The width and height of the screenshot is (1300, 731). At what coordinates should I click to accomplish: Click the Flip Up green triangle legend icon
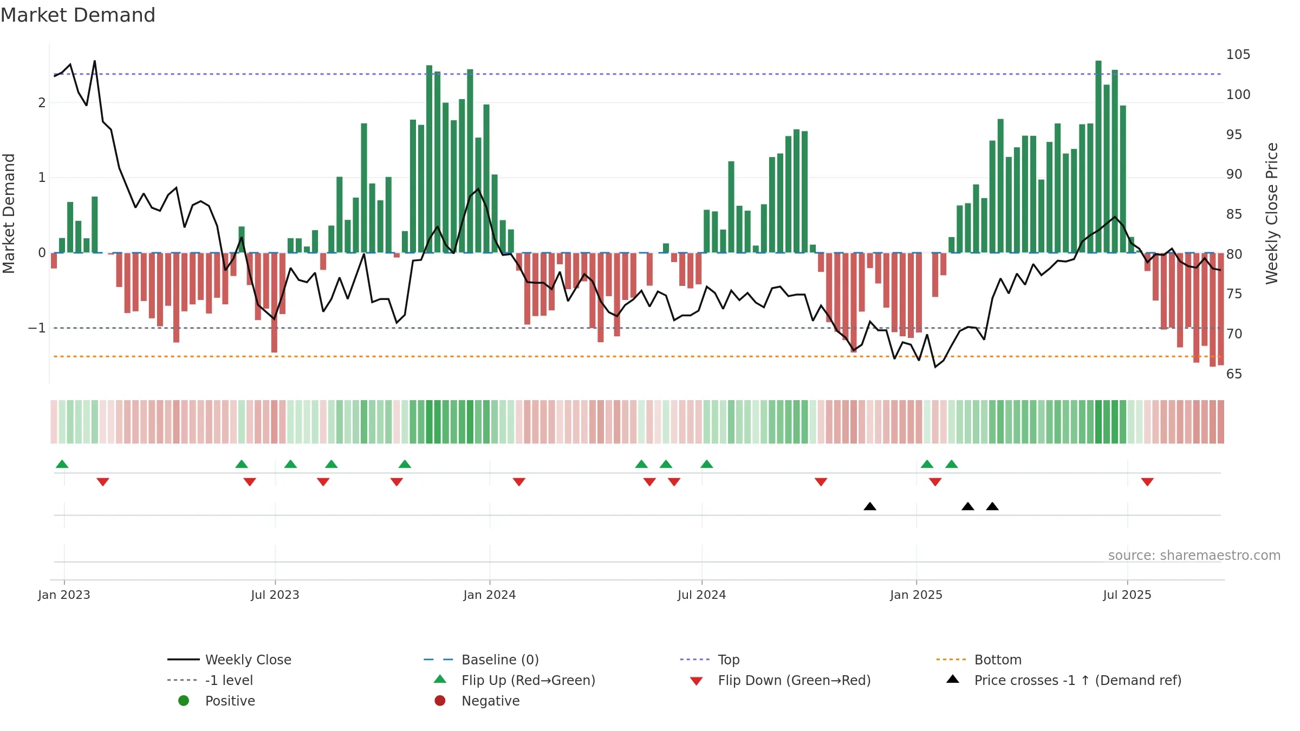coord(440,679)
